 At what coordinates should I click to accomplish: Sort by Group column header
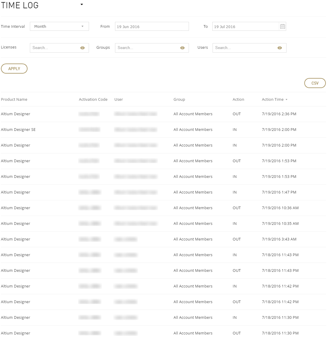tap(179, 100)
